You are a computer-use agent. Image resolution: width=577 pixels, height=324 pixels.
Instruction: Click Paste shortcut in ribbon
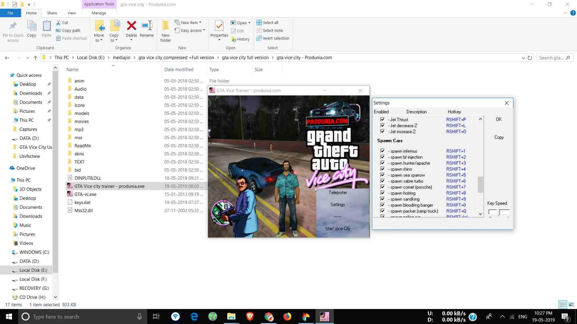point(71,38)
